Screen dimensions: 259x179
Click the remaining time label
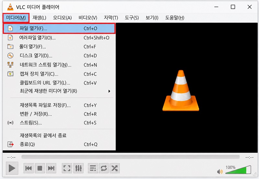point(249,157)
